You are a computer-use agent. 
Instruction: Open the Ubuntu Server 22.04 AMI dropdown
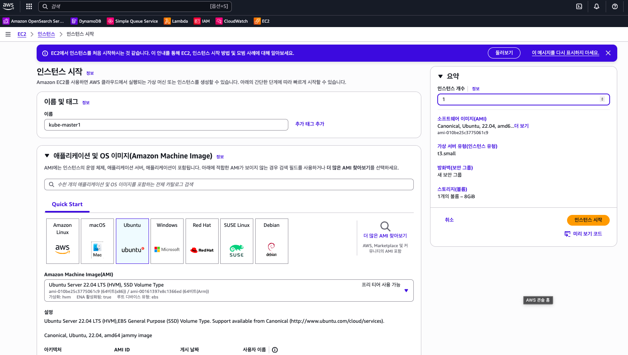point(229,291)
